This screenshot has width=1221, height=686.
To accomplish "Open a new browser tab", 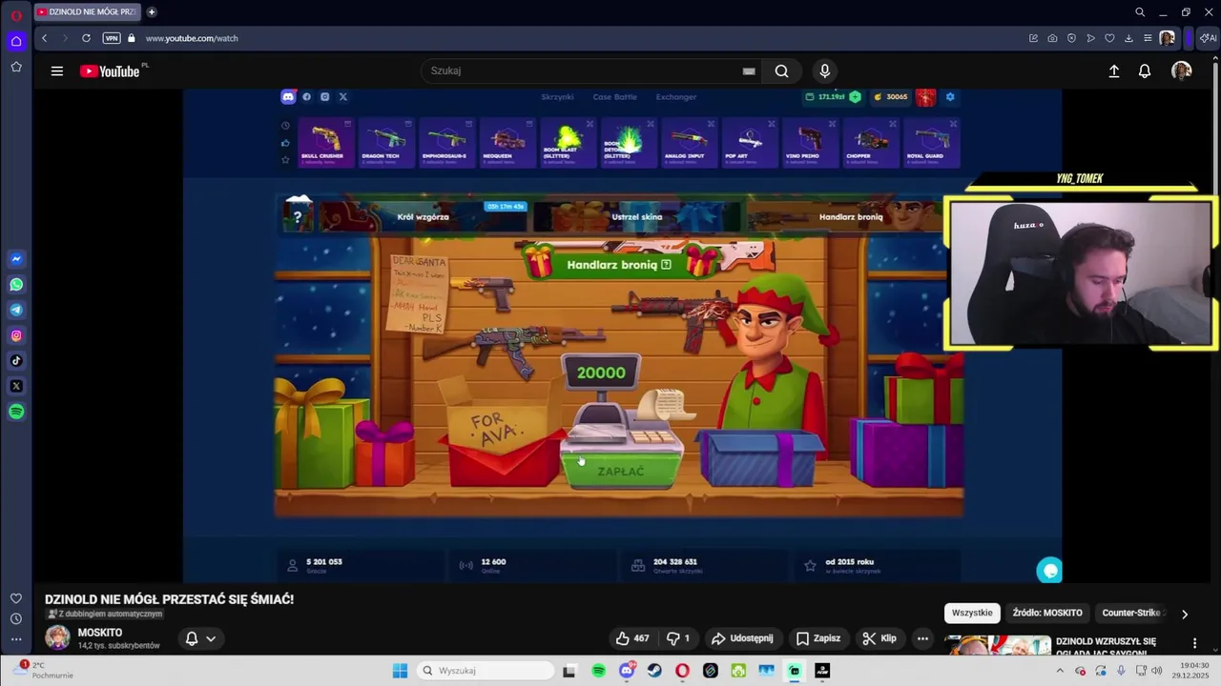I will tap(151, 12).
